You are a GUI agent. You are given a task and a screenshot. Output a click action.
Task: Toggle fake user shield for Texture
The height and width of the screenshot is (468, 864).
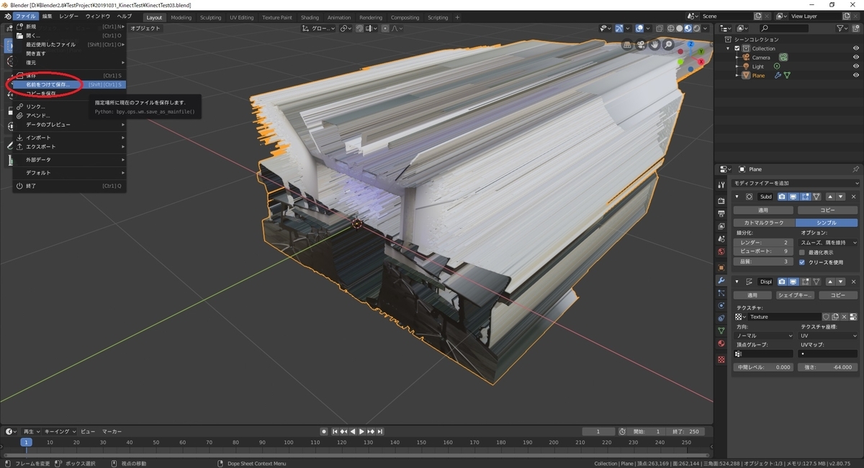[x=827, y=317]
